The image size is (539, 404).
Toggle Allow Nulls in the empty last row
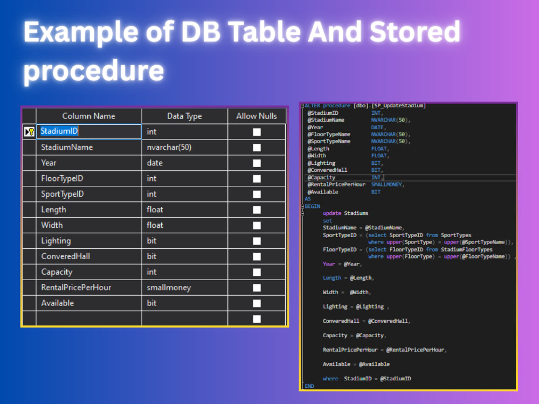coord(257,319)
